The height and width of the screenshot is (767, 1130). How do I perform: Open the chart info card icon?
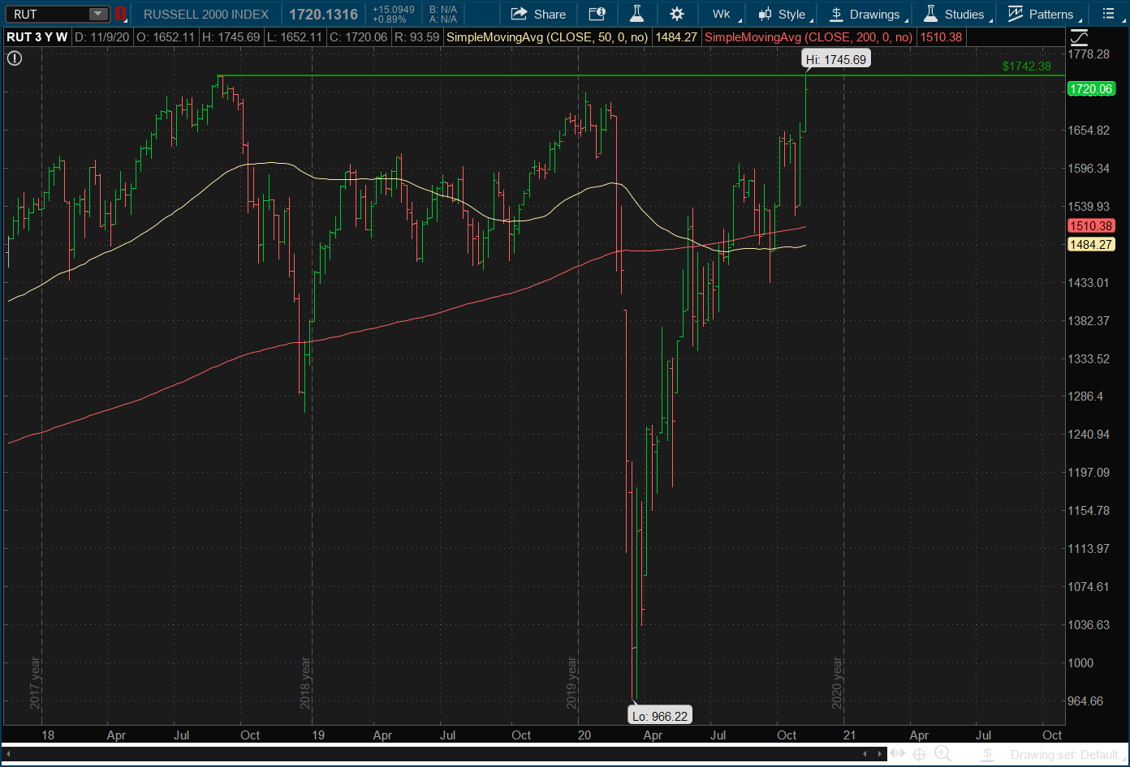pyautogui.click(x=597, y=14)
